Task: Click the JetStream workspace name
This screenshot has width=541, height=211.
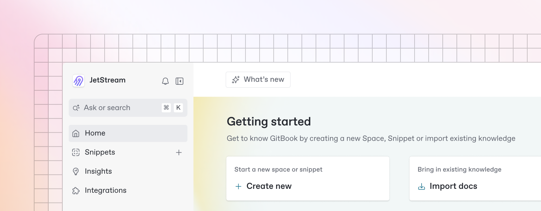Action: [107, 80]
